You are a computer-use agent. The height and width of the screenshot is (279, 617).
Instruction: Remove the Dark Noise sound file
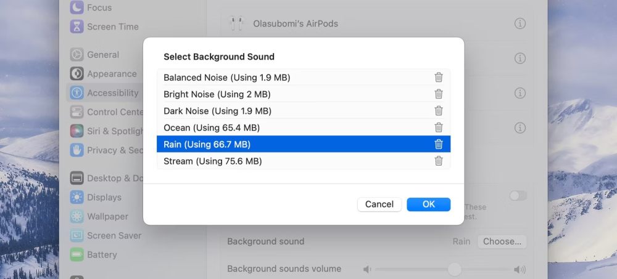pyautogui.click(x=439, y=111)
